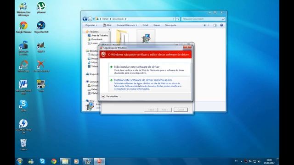Click Gravar in the Explorer toolbar
Screen dimensions: 294x165
(x=157, y=25)
